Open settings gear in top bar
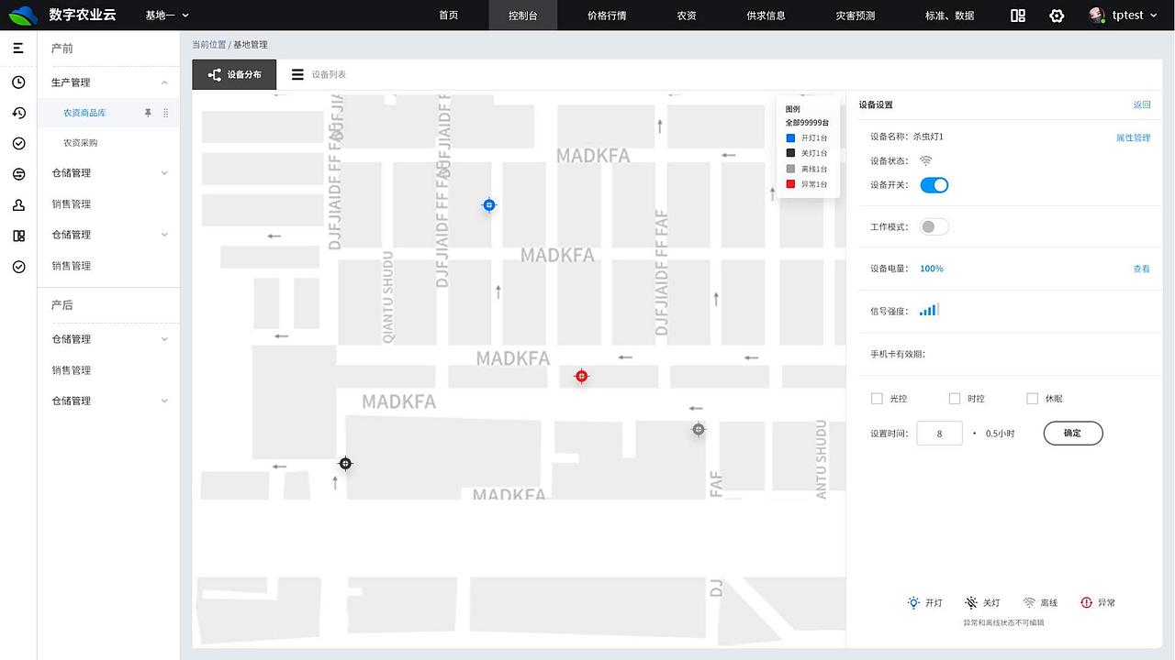This screenshot has width=1175, height=660. point(1057,16)
